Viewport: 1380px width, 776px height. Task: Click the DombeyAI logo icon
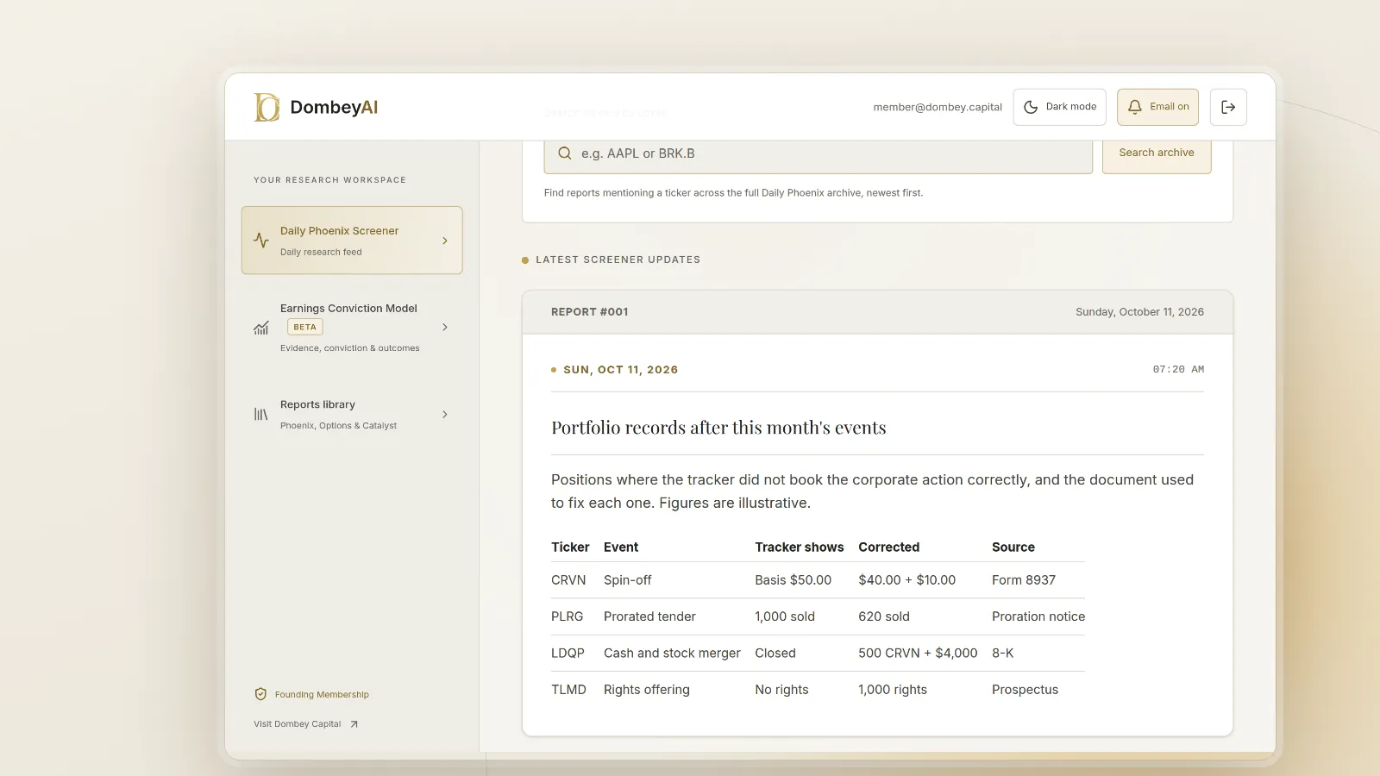[x=267, y=107]
